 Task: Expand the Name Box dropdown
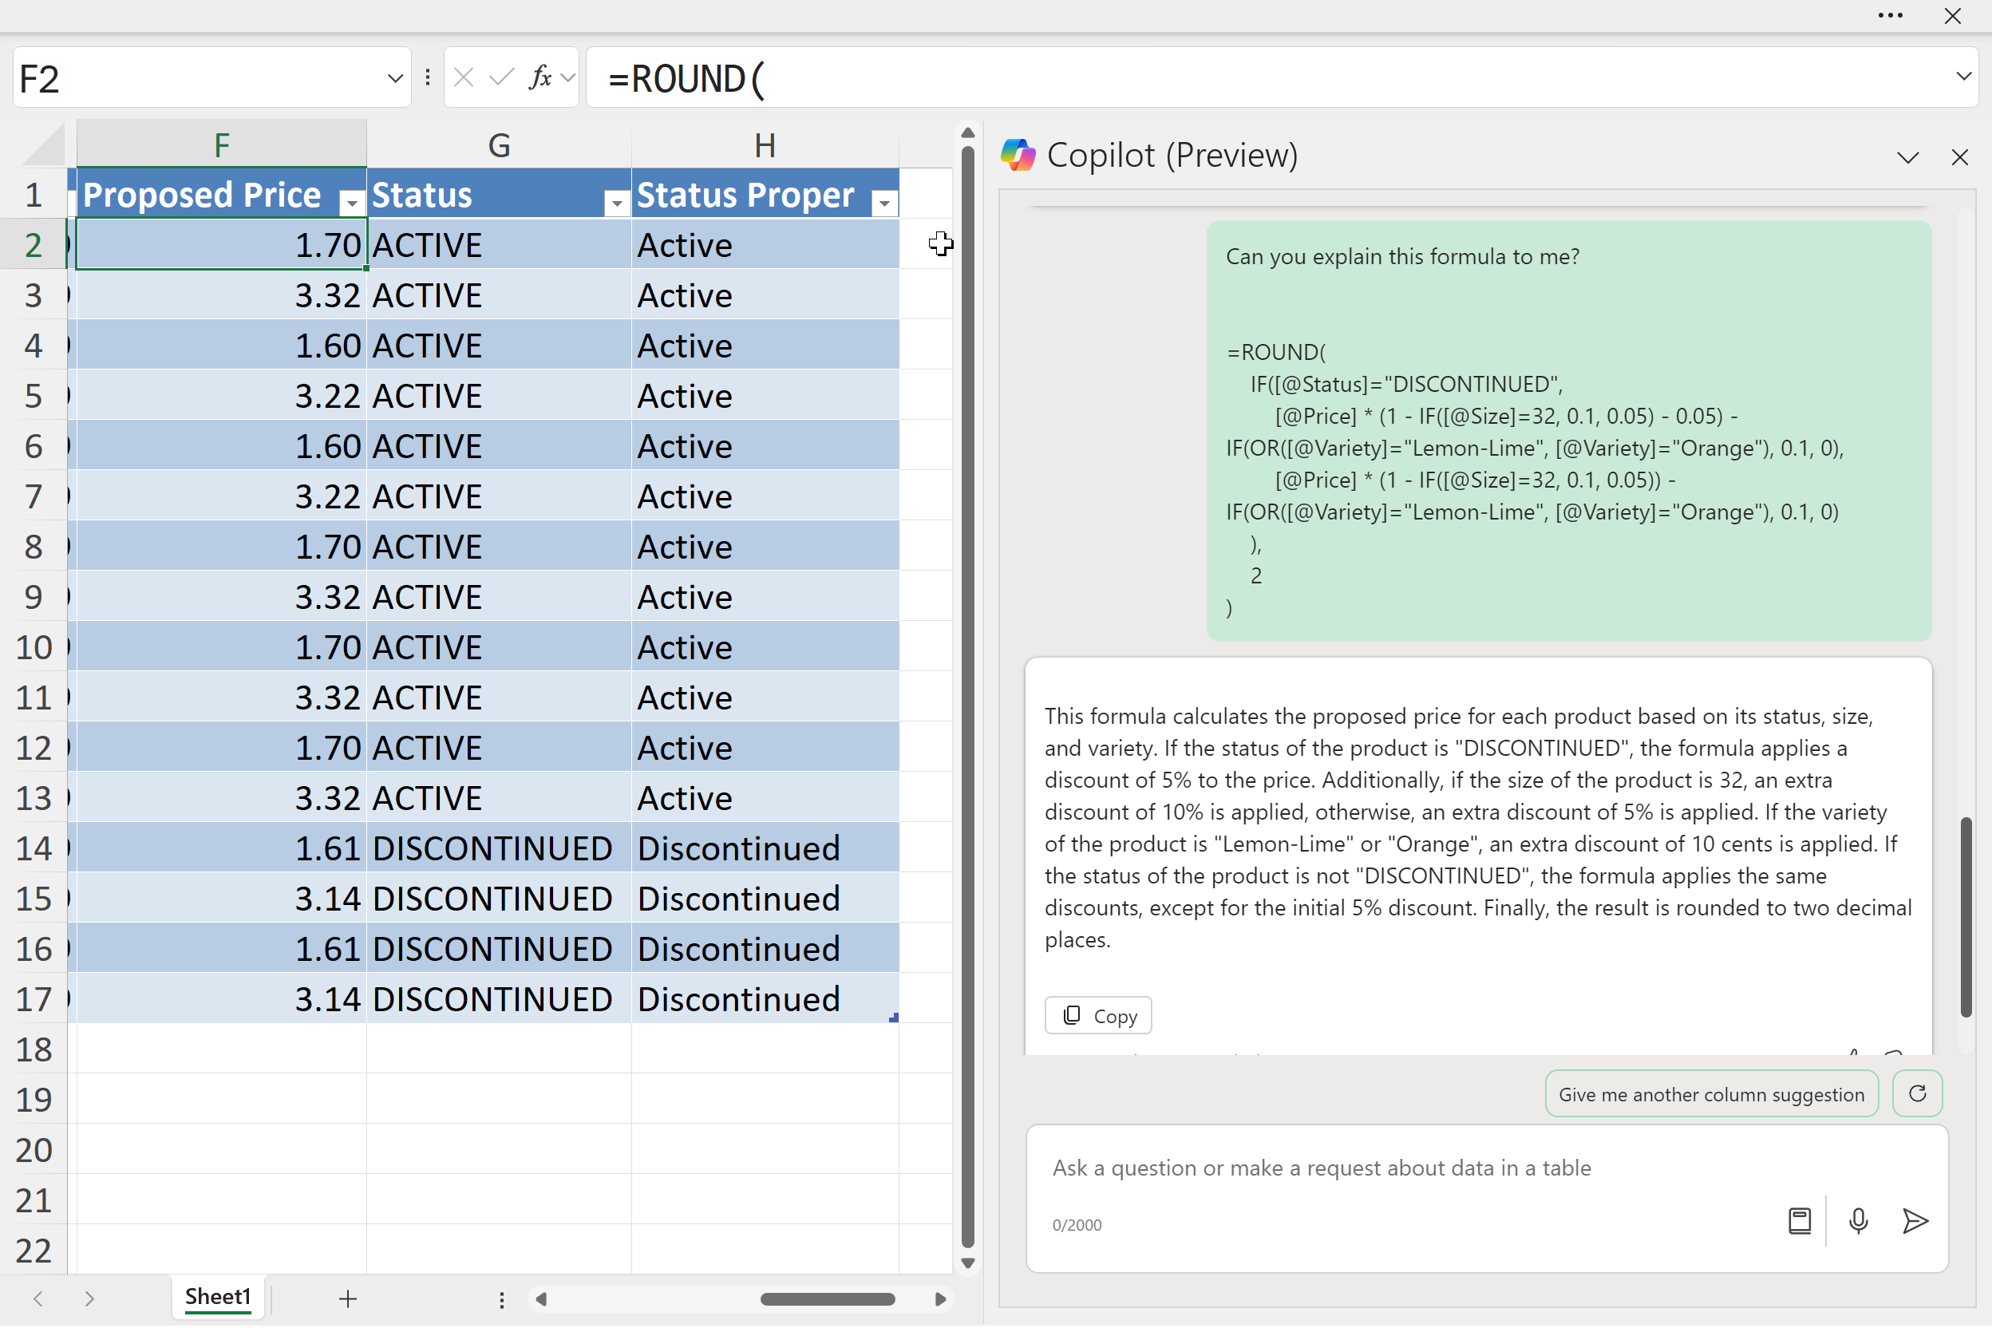pyautogui.click(x=395, y=78)
